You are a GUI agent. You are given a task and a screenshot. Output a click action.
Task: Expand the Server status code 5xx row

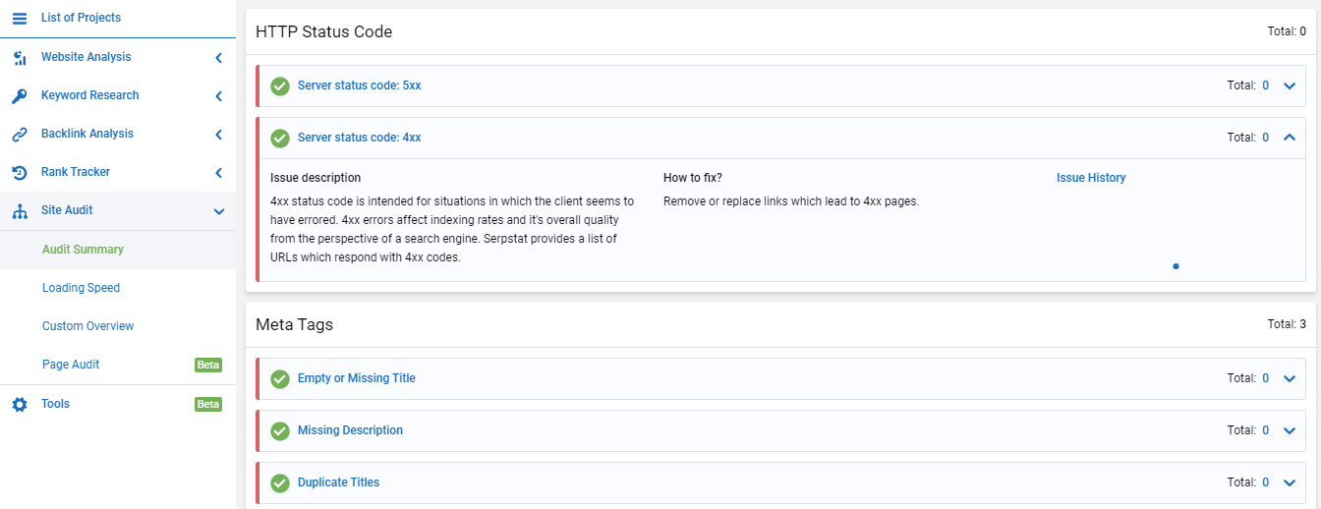click(x=1290, y=86)
